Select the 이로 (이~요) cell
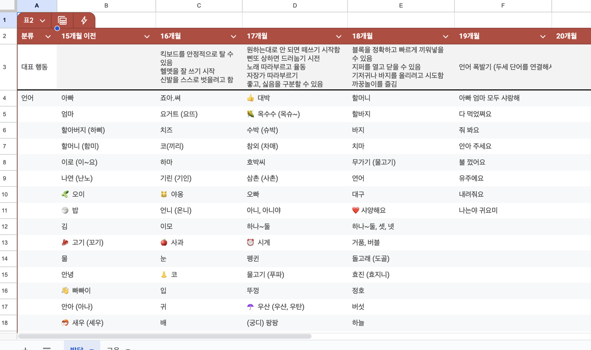The image size is (591, 350). (x=106, y=162)
